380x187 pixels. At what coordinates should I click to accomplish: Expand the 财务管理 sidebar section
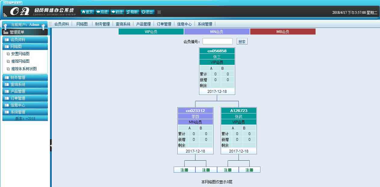(25, 77)
